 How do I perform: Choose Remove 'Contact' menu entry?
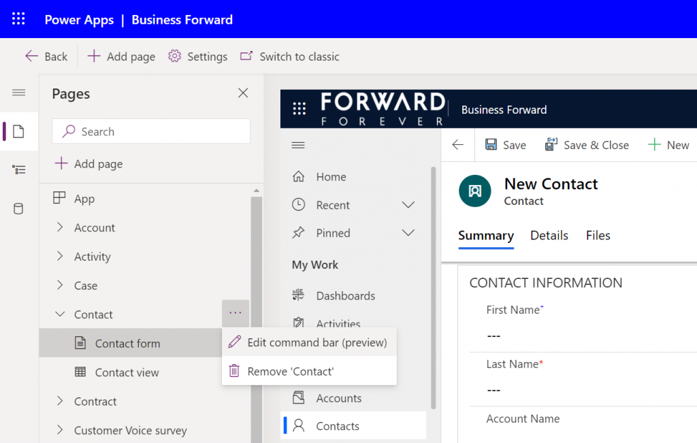coord(310,371)
